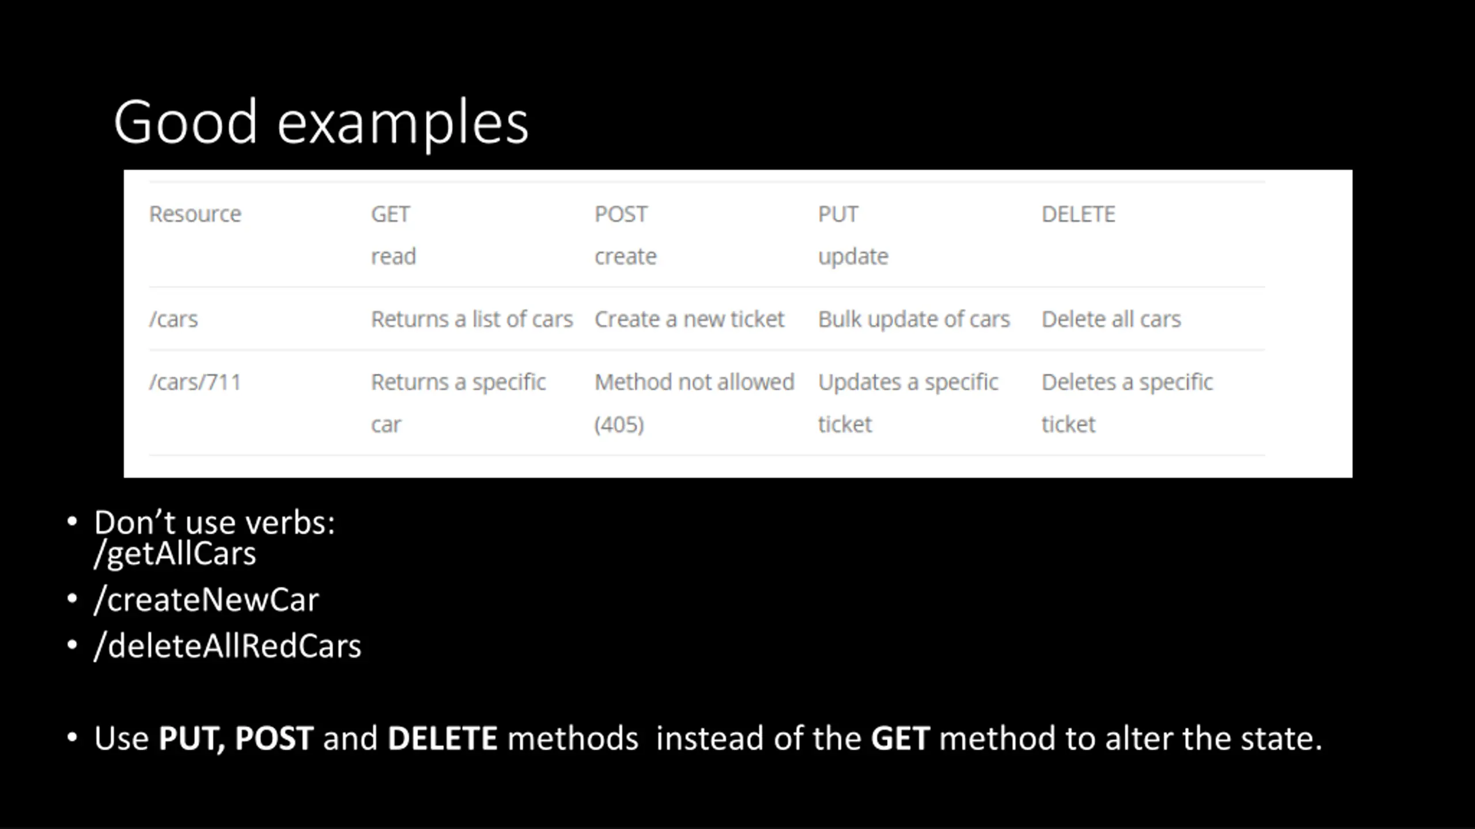Select the GET column header
Screen dimensions: 1475x829
pos(391,214)
